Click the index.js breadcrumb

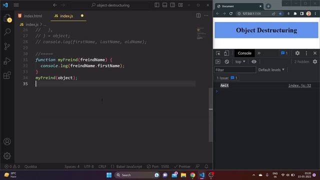click(x=32, y=24)
